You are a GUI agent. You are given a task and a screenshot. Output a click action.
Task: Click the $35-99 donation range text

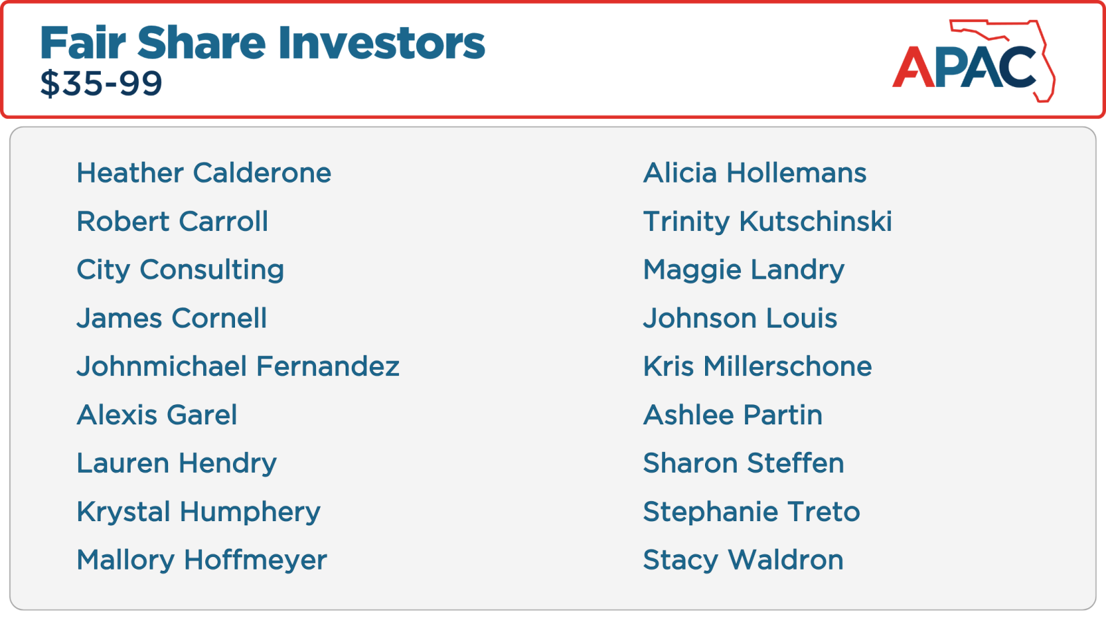102,84
